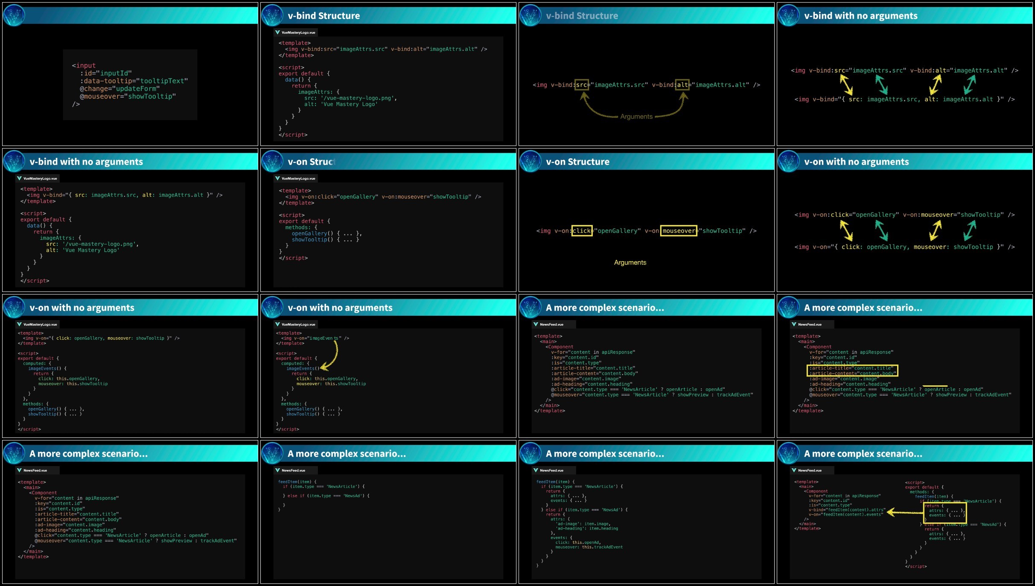This screenshot has height=586, width=1035.
Task: Click the ':data-tooltip="tooltipText"' code line
Action: pos(134,81)
